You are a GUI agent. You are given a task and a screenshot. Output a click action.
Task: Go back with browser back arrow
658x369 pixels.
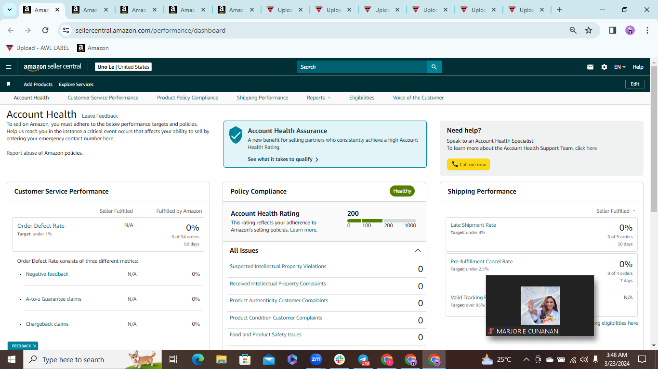(x=11, y=30)
